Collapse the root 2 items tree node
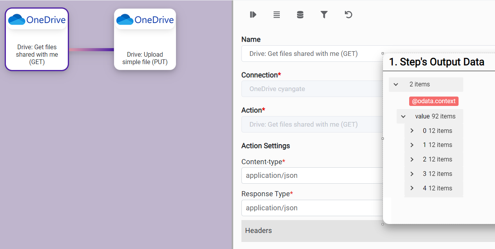 tap(396, 84)
